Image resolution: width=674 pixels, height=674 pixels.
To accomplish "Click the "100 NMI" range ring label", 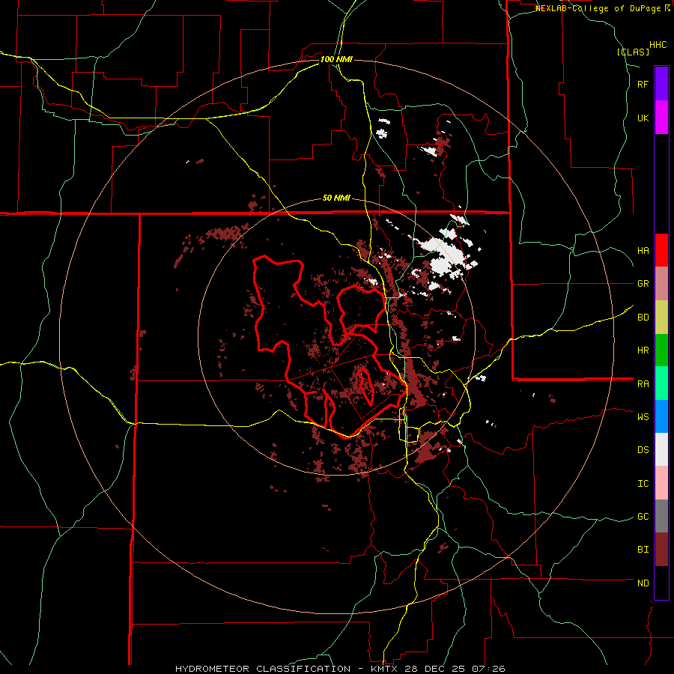I will 336,59.
